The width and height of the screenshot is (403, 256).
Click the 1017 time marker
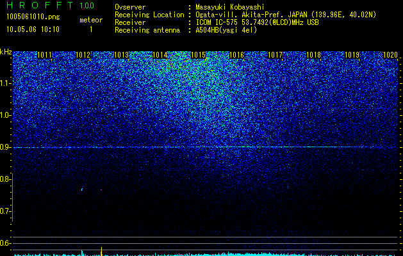[276, 55]
